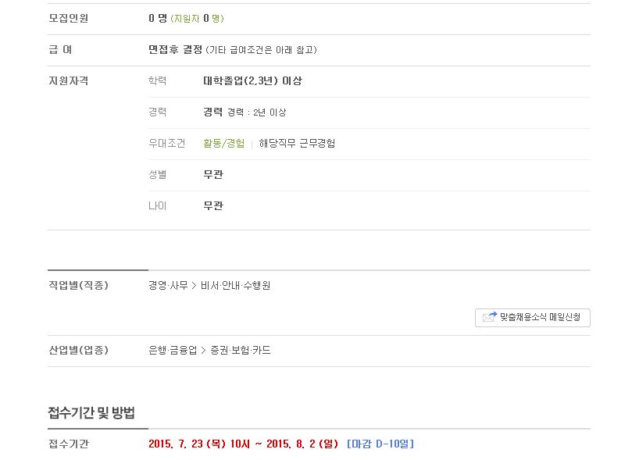
Task: Click 은행·금융업 industry category
Action: 173,350
